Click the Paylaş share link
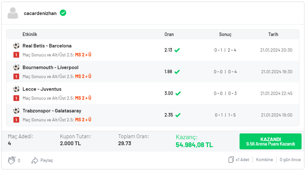The height and width of the screenshot is (171, 307). coord(47,160)
